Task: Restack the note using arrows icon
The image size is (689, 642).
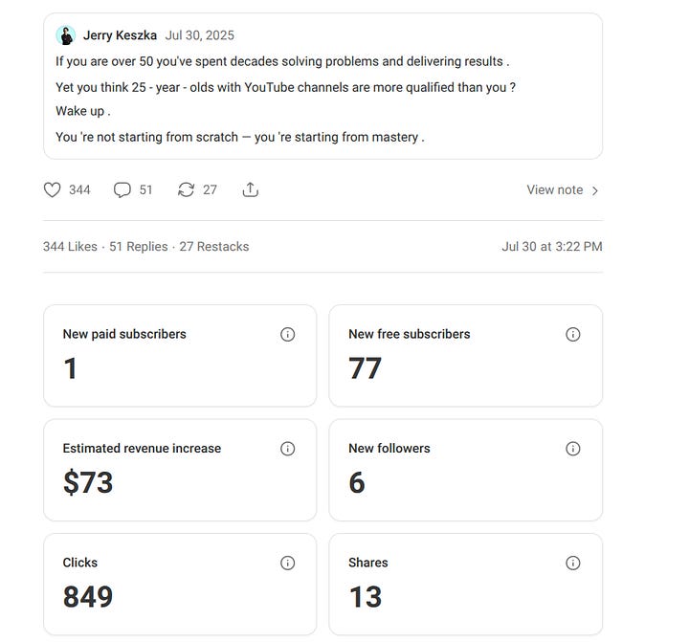Action: [186, 189]
